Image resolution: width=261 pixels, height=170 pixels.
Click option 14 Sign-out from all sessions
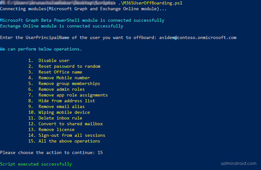72,135
